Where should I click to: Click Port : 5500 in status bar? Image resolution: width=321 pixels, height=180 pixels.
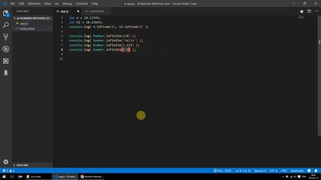pyautogui.click(x=222, y=170)
